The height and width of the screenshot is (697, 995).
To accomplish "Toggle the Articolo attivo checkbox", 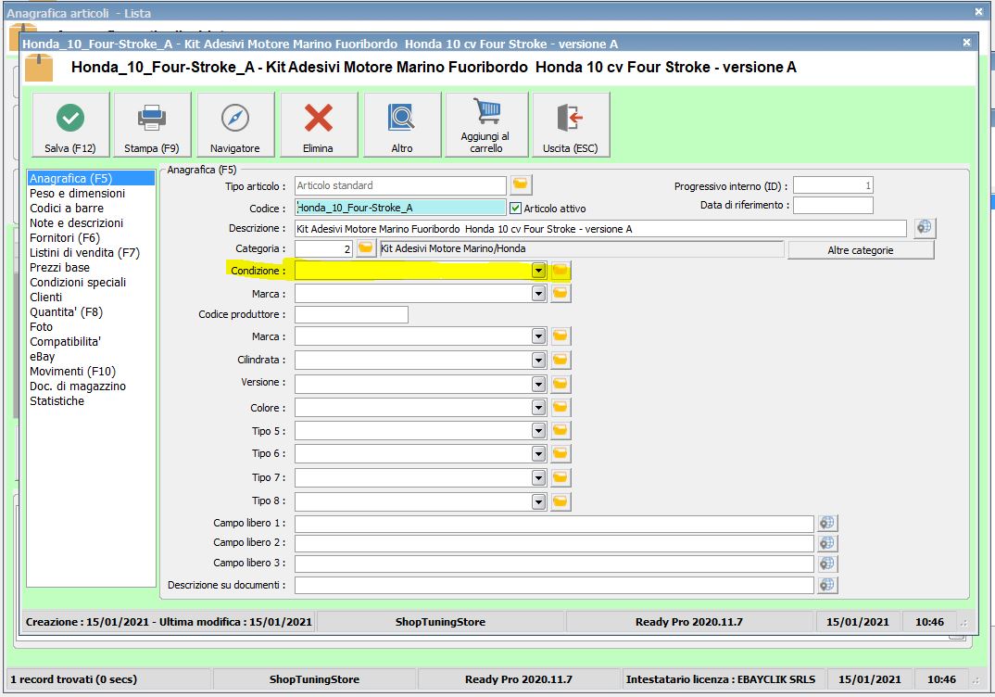I will [515, 209].
